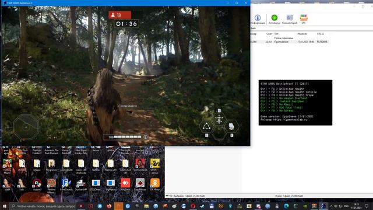Switch to the Battlefront II taskbar icon
The image size is (373, 210).
(x=323, y=206)
